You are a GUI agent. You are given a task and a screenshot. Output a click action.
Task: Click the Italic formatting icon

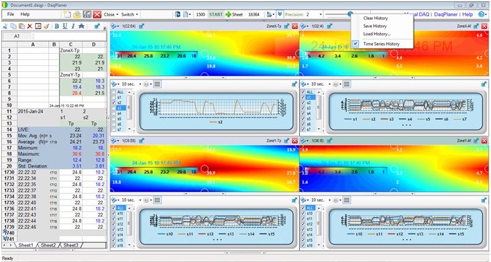[73, 26]
